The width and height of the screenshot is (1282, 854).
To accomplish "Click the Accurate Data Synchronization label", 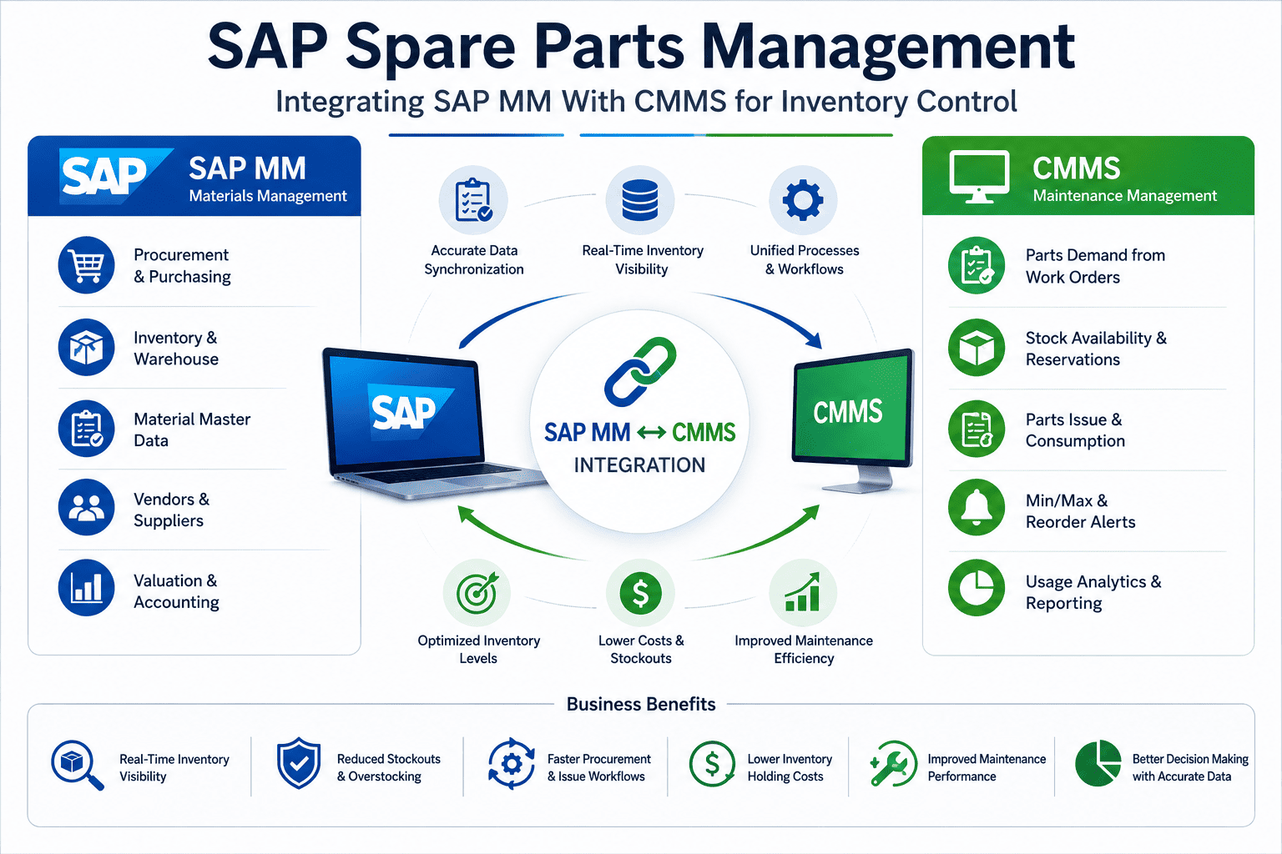I will (x=474, y=259).
